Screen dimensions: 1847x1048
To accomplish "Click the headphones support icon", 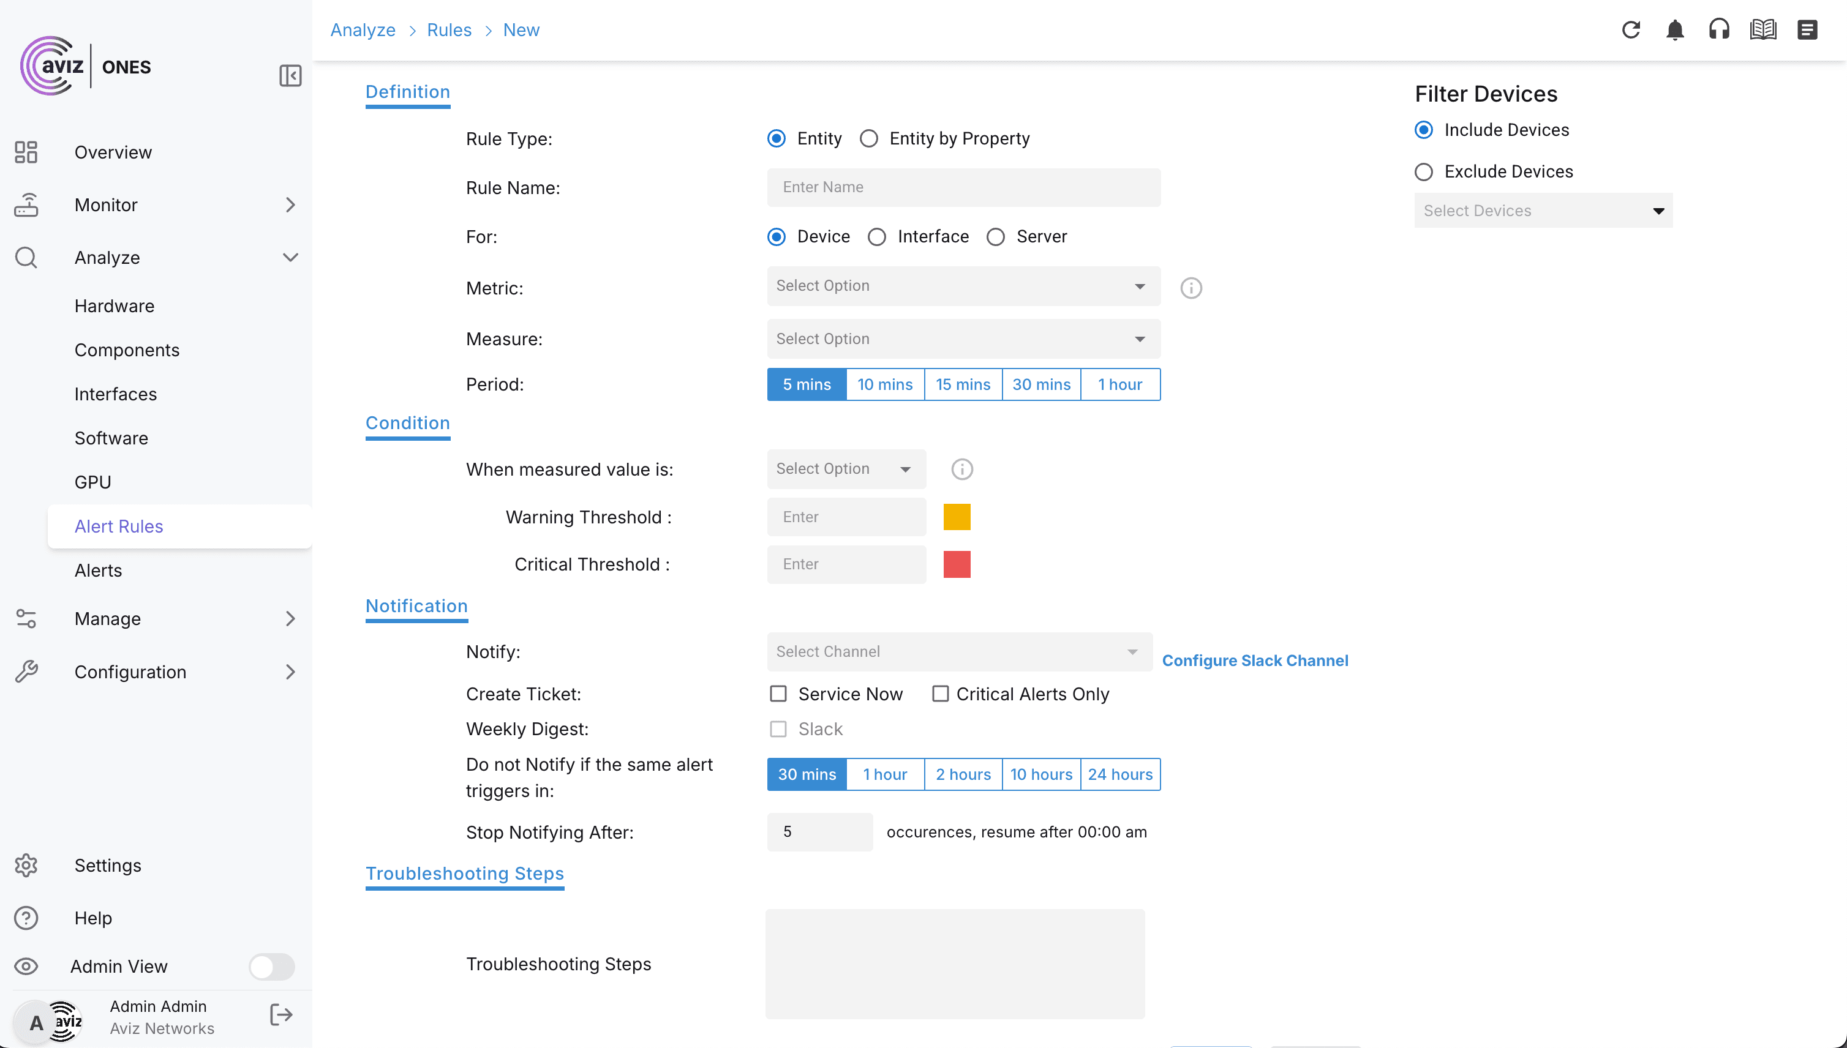I will click(x=1719, y=30).
